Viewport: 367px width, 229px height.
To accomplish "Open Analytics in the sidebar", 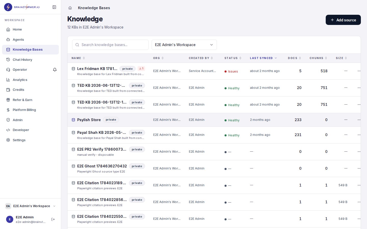I will click(30, 80).
